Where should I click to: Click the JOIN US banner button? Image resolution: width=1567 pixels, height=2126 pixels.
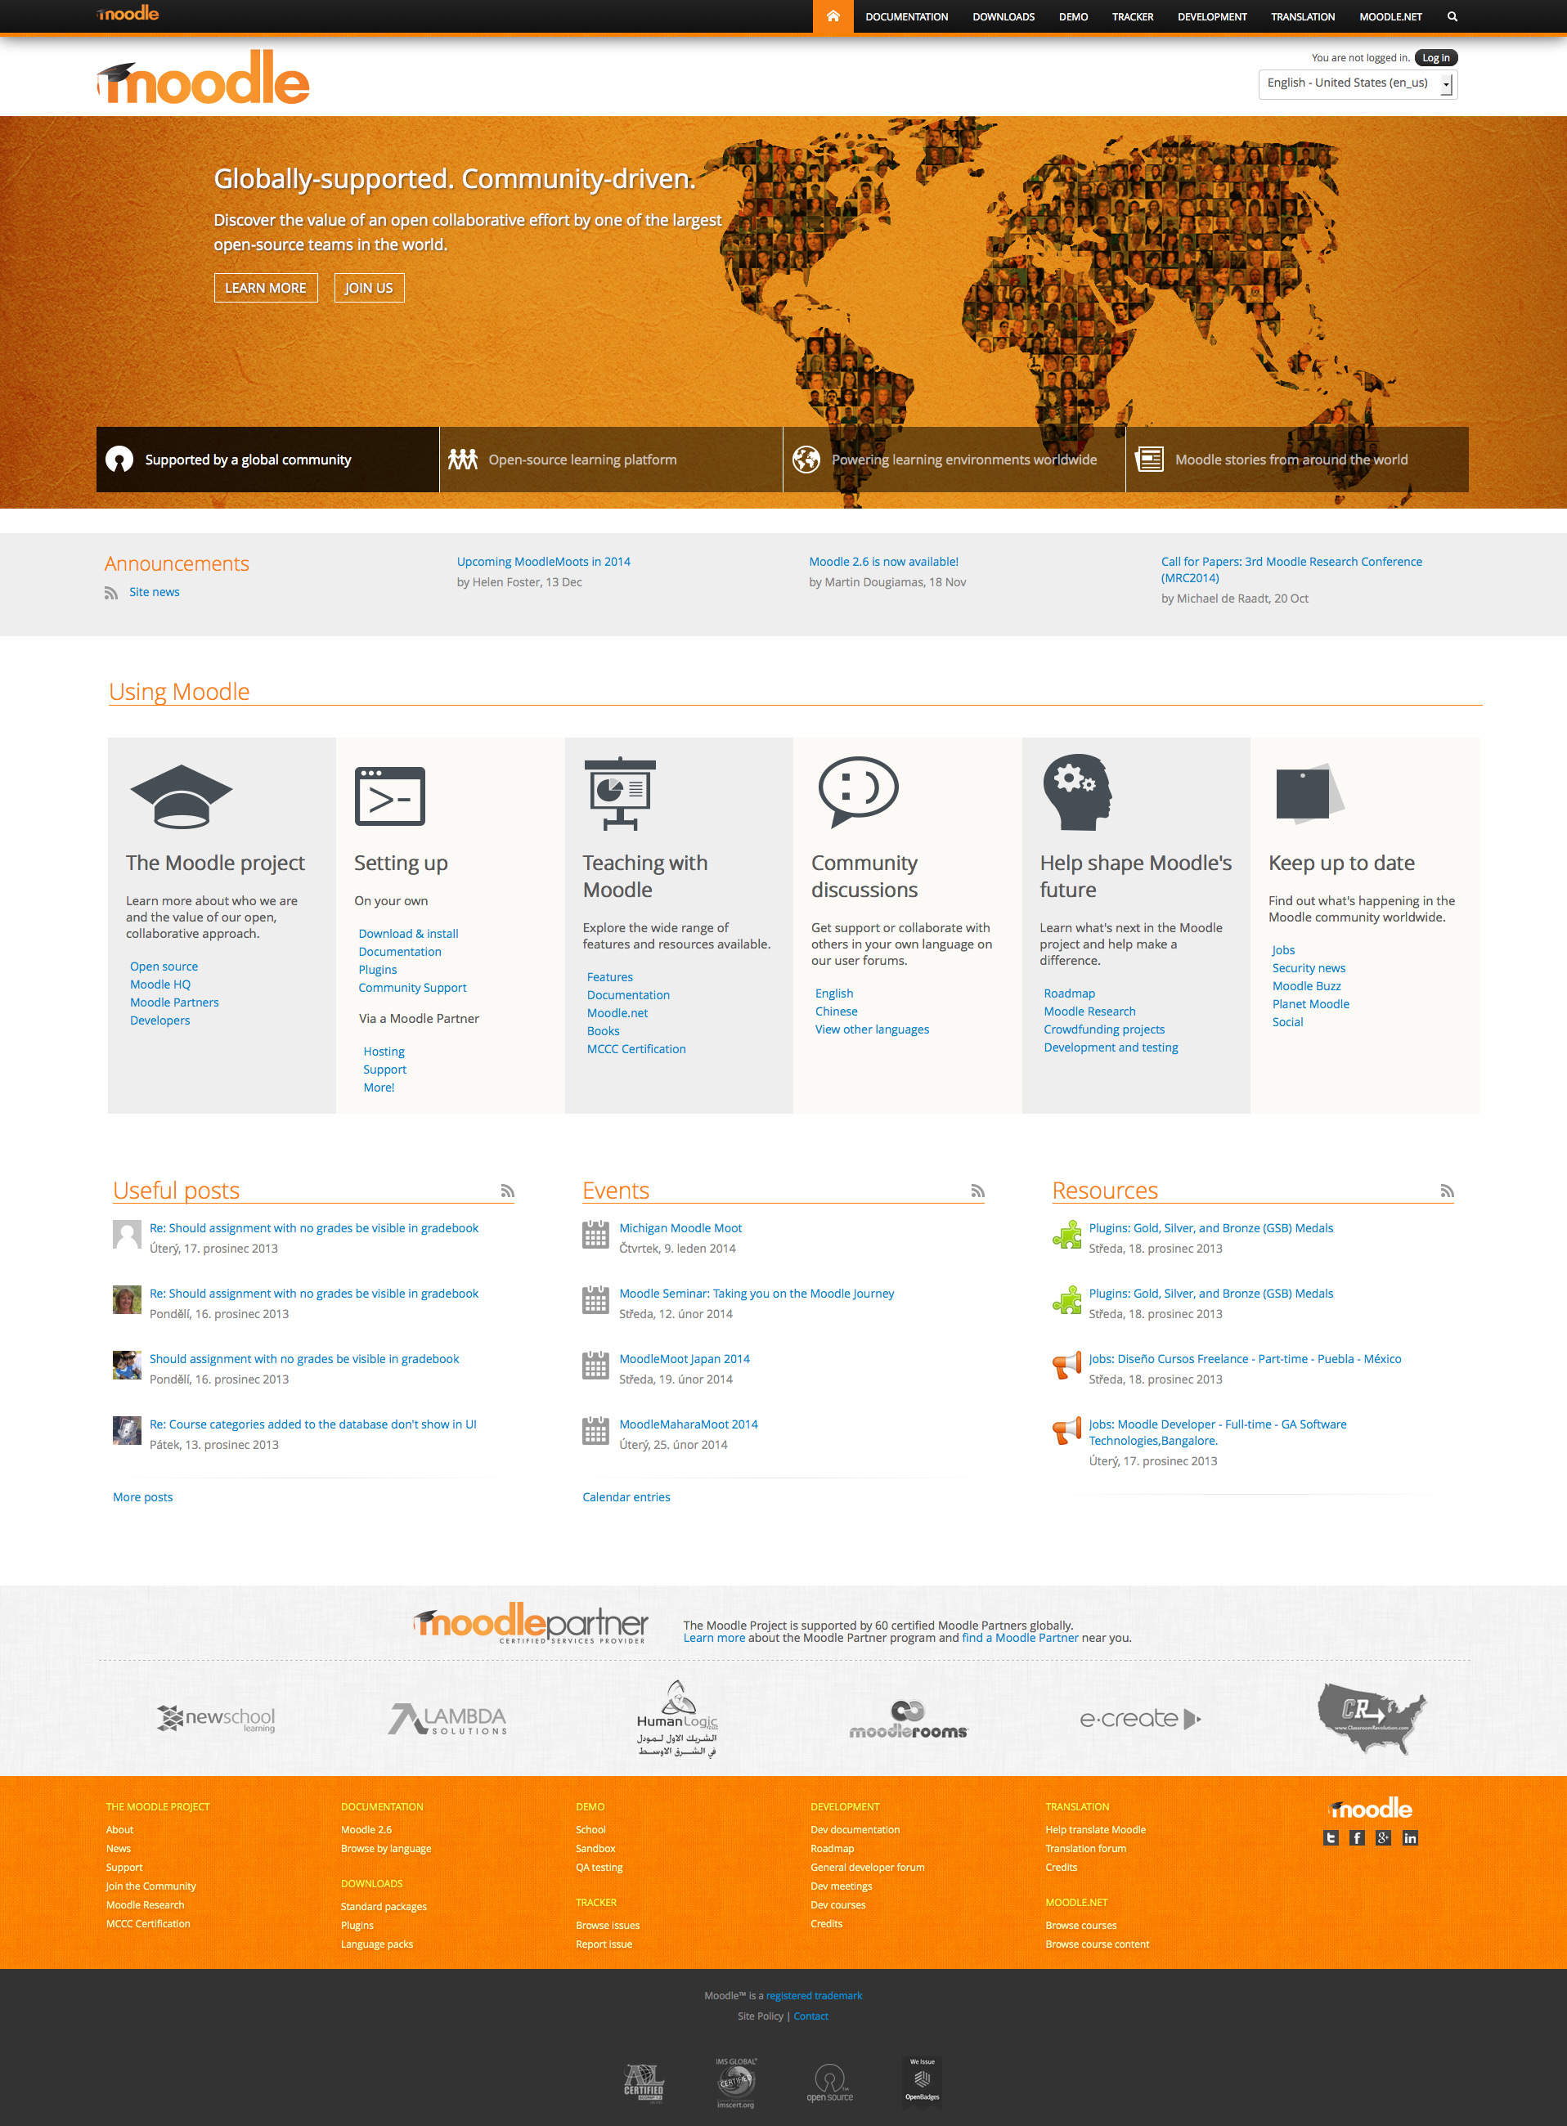[x=369, y=289]
